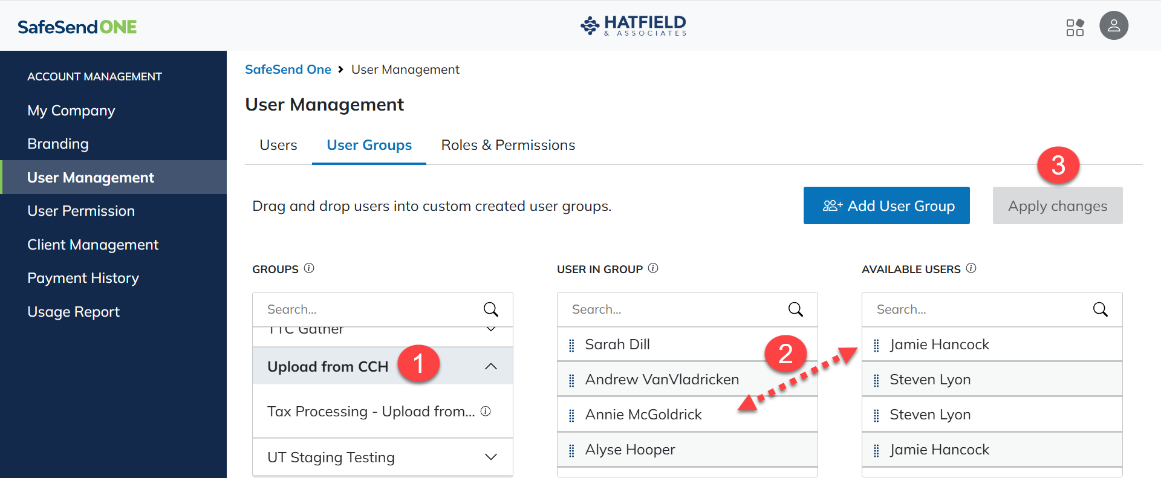Open Client Management in the sidebar
This screenshot has width=1161, height=478.
[x=93, y=245]
